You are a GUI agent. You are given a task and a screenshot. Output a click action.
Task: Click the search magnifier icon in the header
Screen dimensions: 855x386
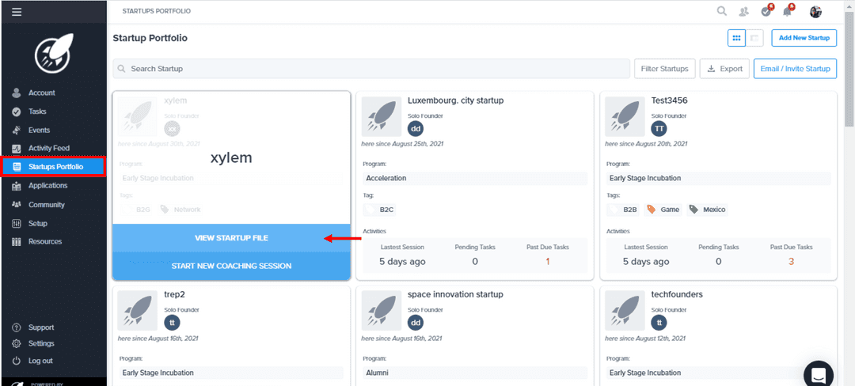click(721, 11)
